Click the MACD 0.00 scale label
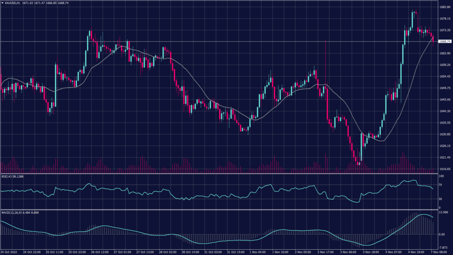 pos(442,234)
